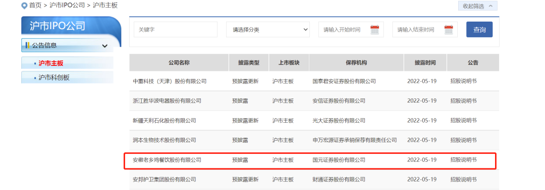The height and width of the screenshot is (190, 545).
Task: Click sponsor 安信证券股份有限公司
Action: pos(339,101)
